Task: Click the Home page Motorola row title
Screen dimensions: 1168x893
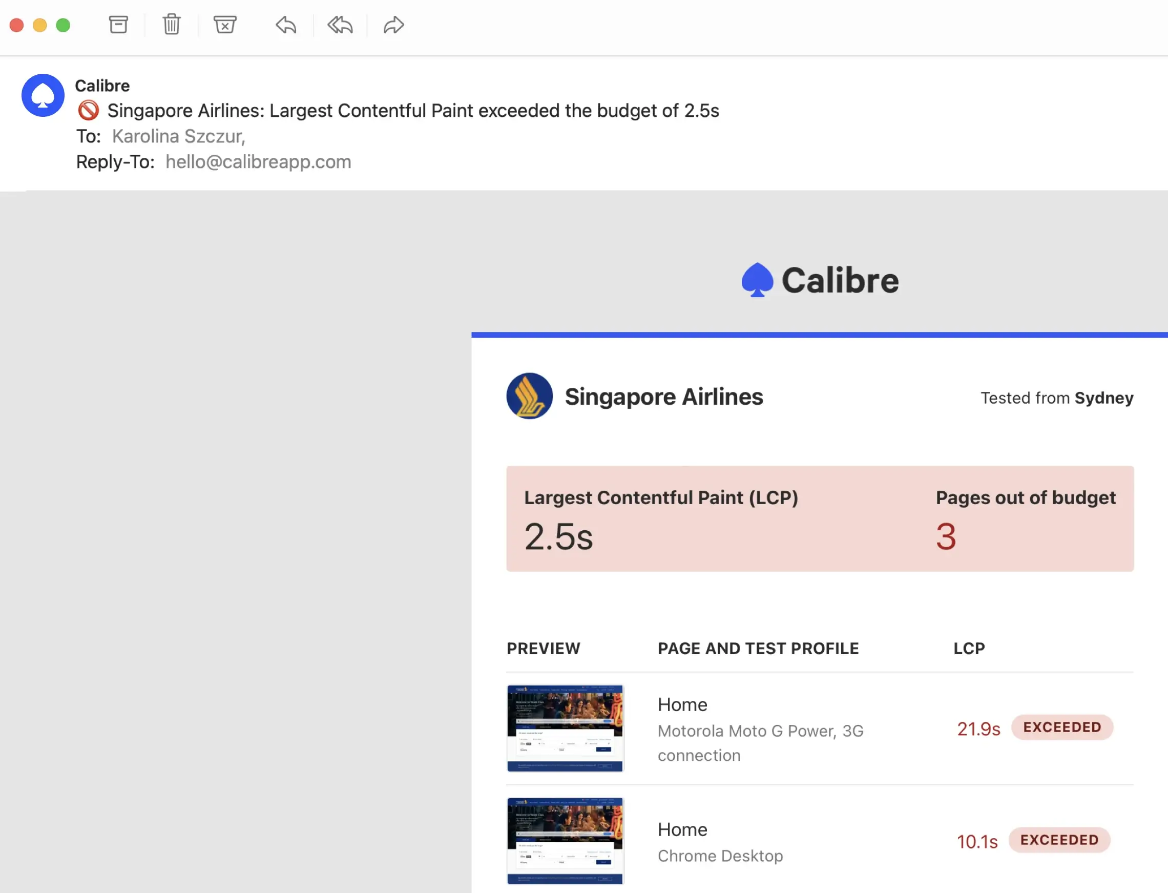Action: click(682, 704)
